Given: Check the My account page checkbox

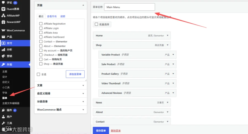Looking at the screenshot, I should coord(41,50).
